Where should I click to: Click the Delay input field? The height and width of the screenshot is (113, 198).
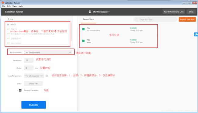click(x=29, y=68)
